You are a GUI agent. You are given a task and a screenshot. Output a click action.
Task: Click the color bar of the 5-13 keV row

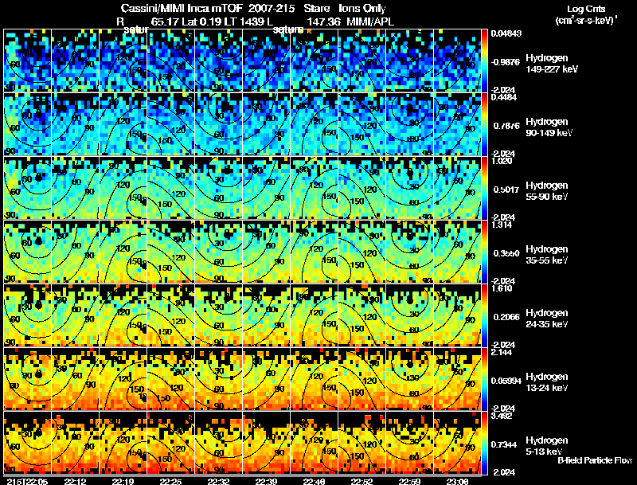point(484,443)
